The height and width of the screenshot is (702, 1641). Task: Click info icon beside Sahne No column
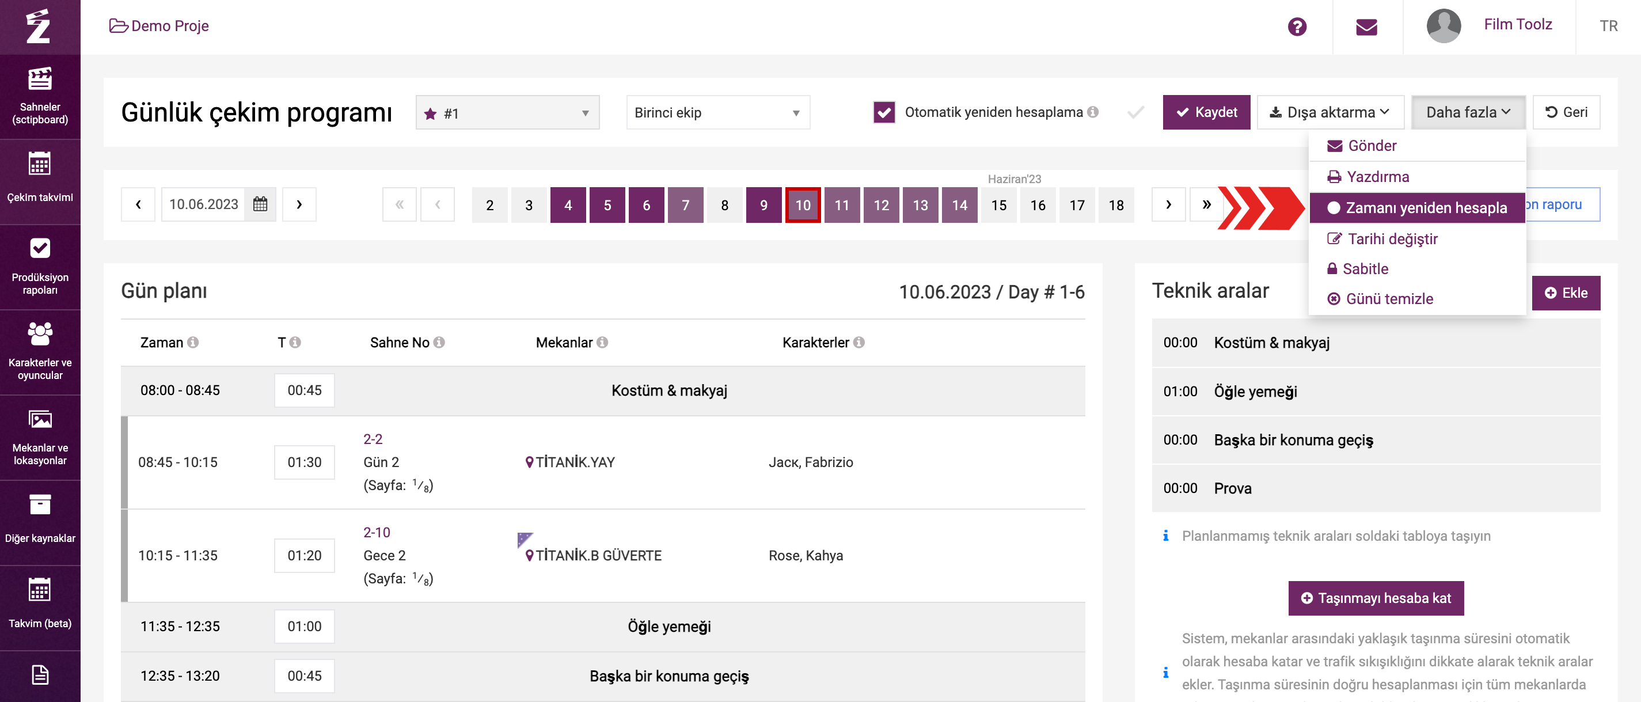(x=439, y=342)
